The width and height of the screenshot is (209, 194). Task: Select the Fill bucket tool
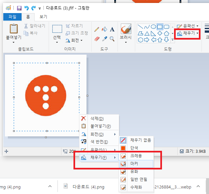pos(104,29)
